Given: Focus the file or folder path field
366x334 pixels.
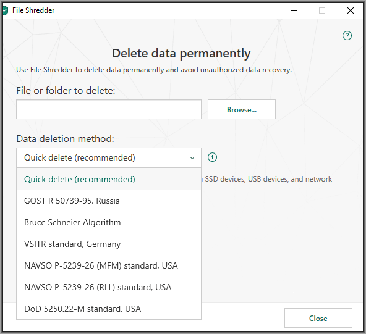Looking at the screenshot, I should 109,109.
